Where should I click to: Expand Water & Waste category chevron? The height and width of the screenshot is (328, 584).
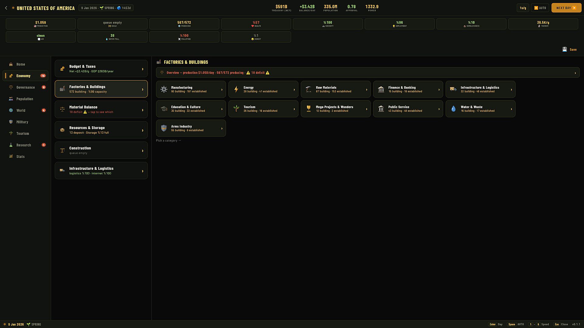[x=511, y=109]
